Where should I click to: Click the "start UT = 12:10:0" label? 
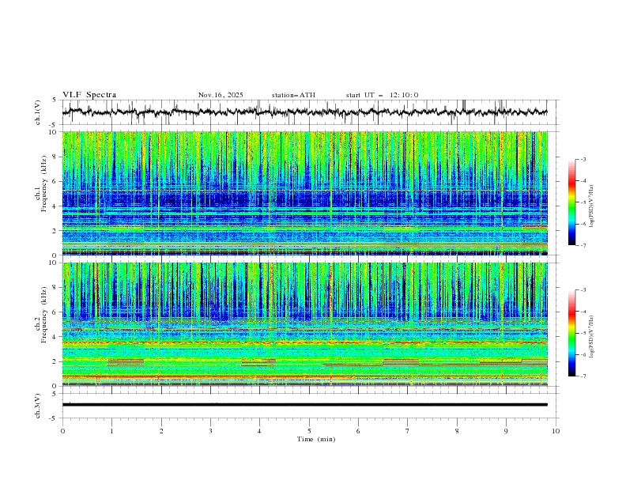click(x=382, y=95)
